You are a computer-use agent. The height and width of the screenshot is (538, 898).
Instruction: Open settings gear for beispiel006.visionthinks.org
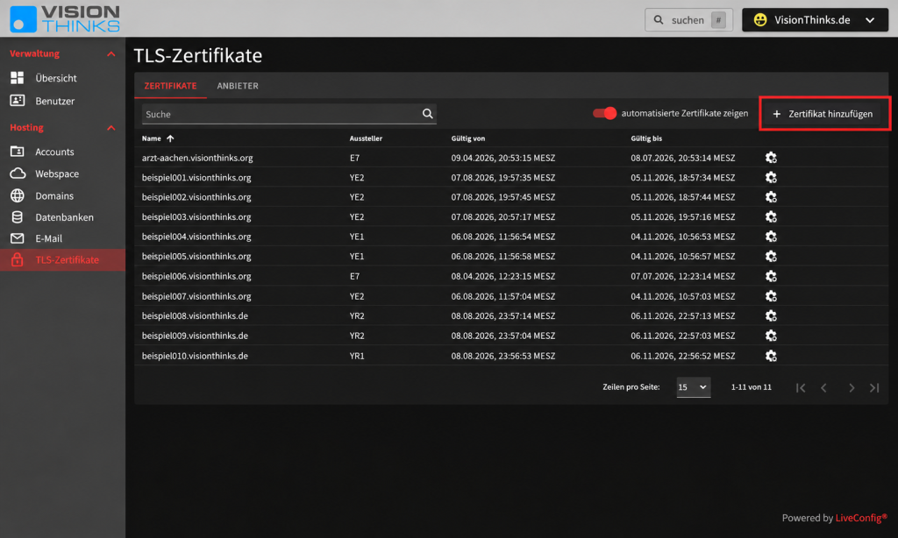point(771,276)
